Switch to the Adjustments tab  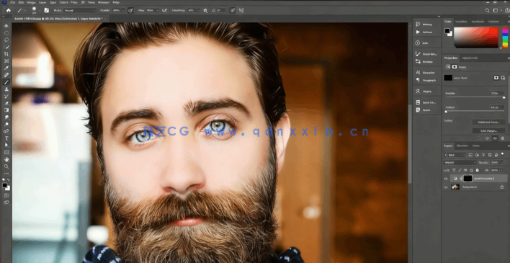[470, 58]
